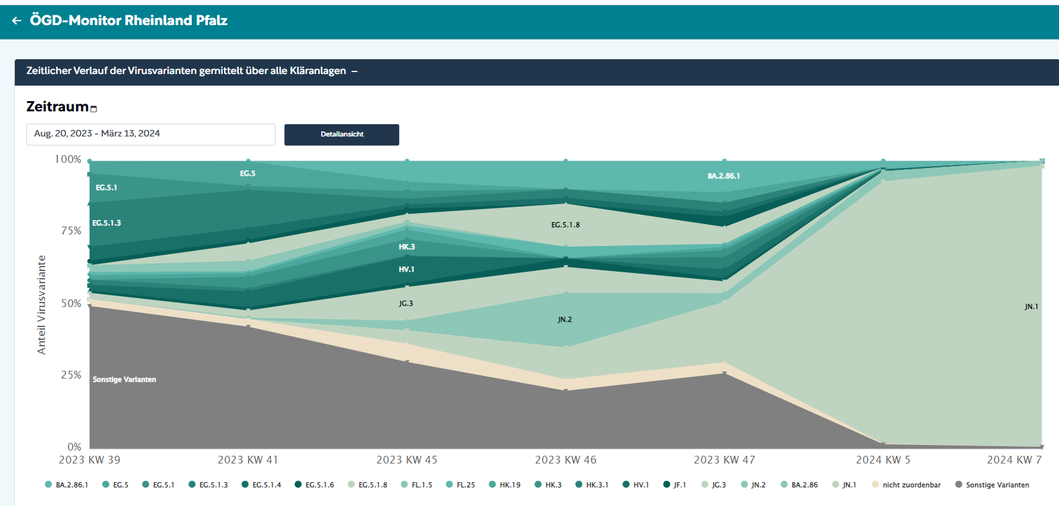Image resolution: width=1059 pixels, height=506 pixels.
Task: Click the BA.2.86.1 legend marker dot
Action: [x=48, y=485]
